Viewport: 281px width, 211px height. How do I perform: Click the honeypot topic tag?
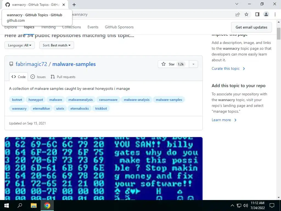tap(36, 100)
